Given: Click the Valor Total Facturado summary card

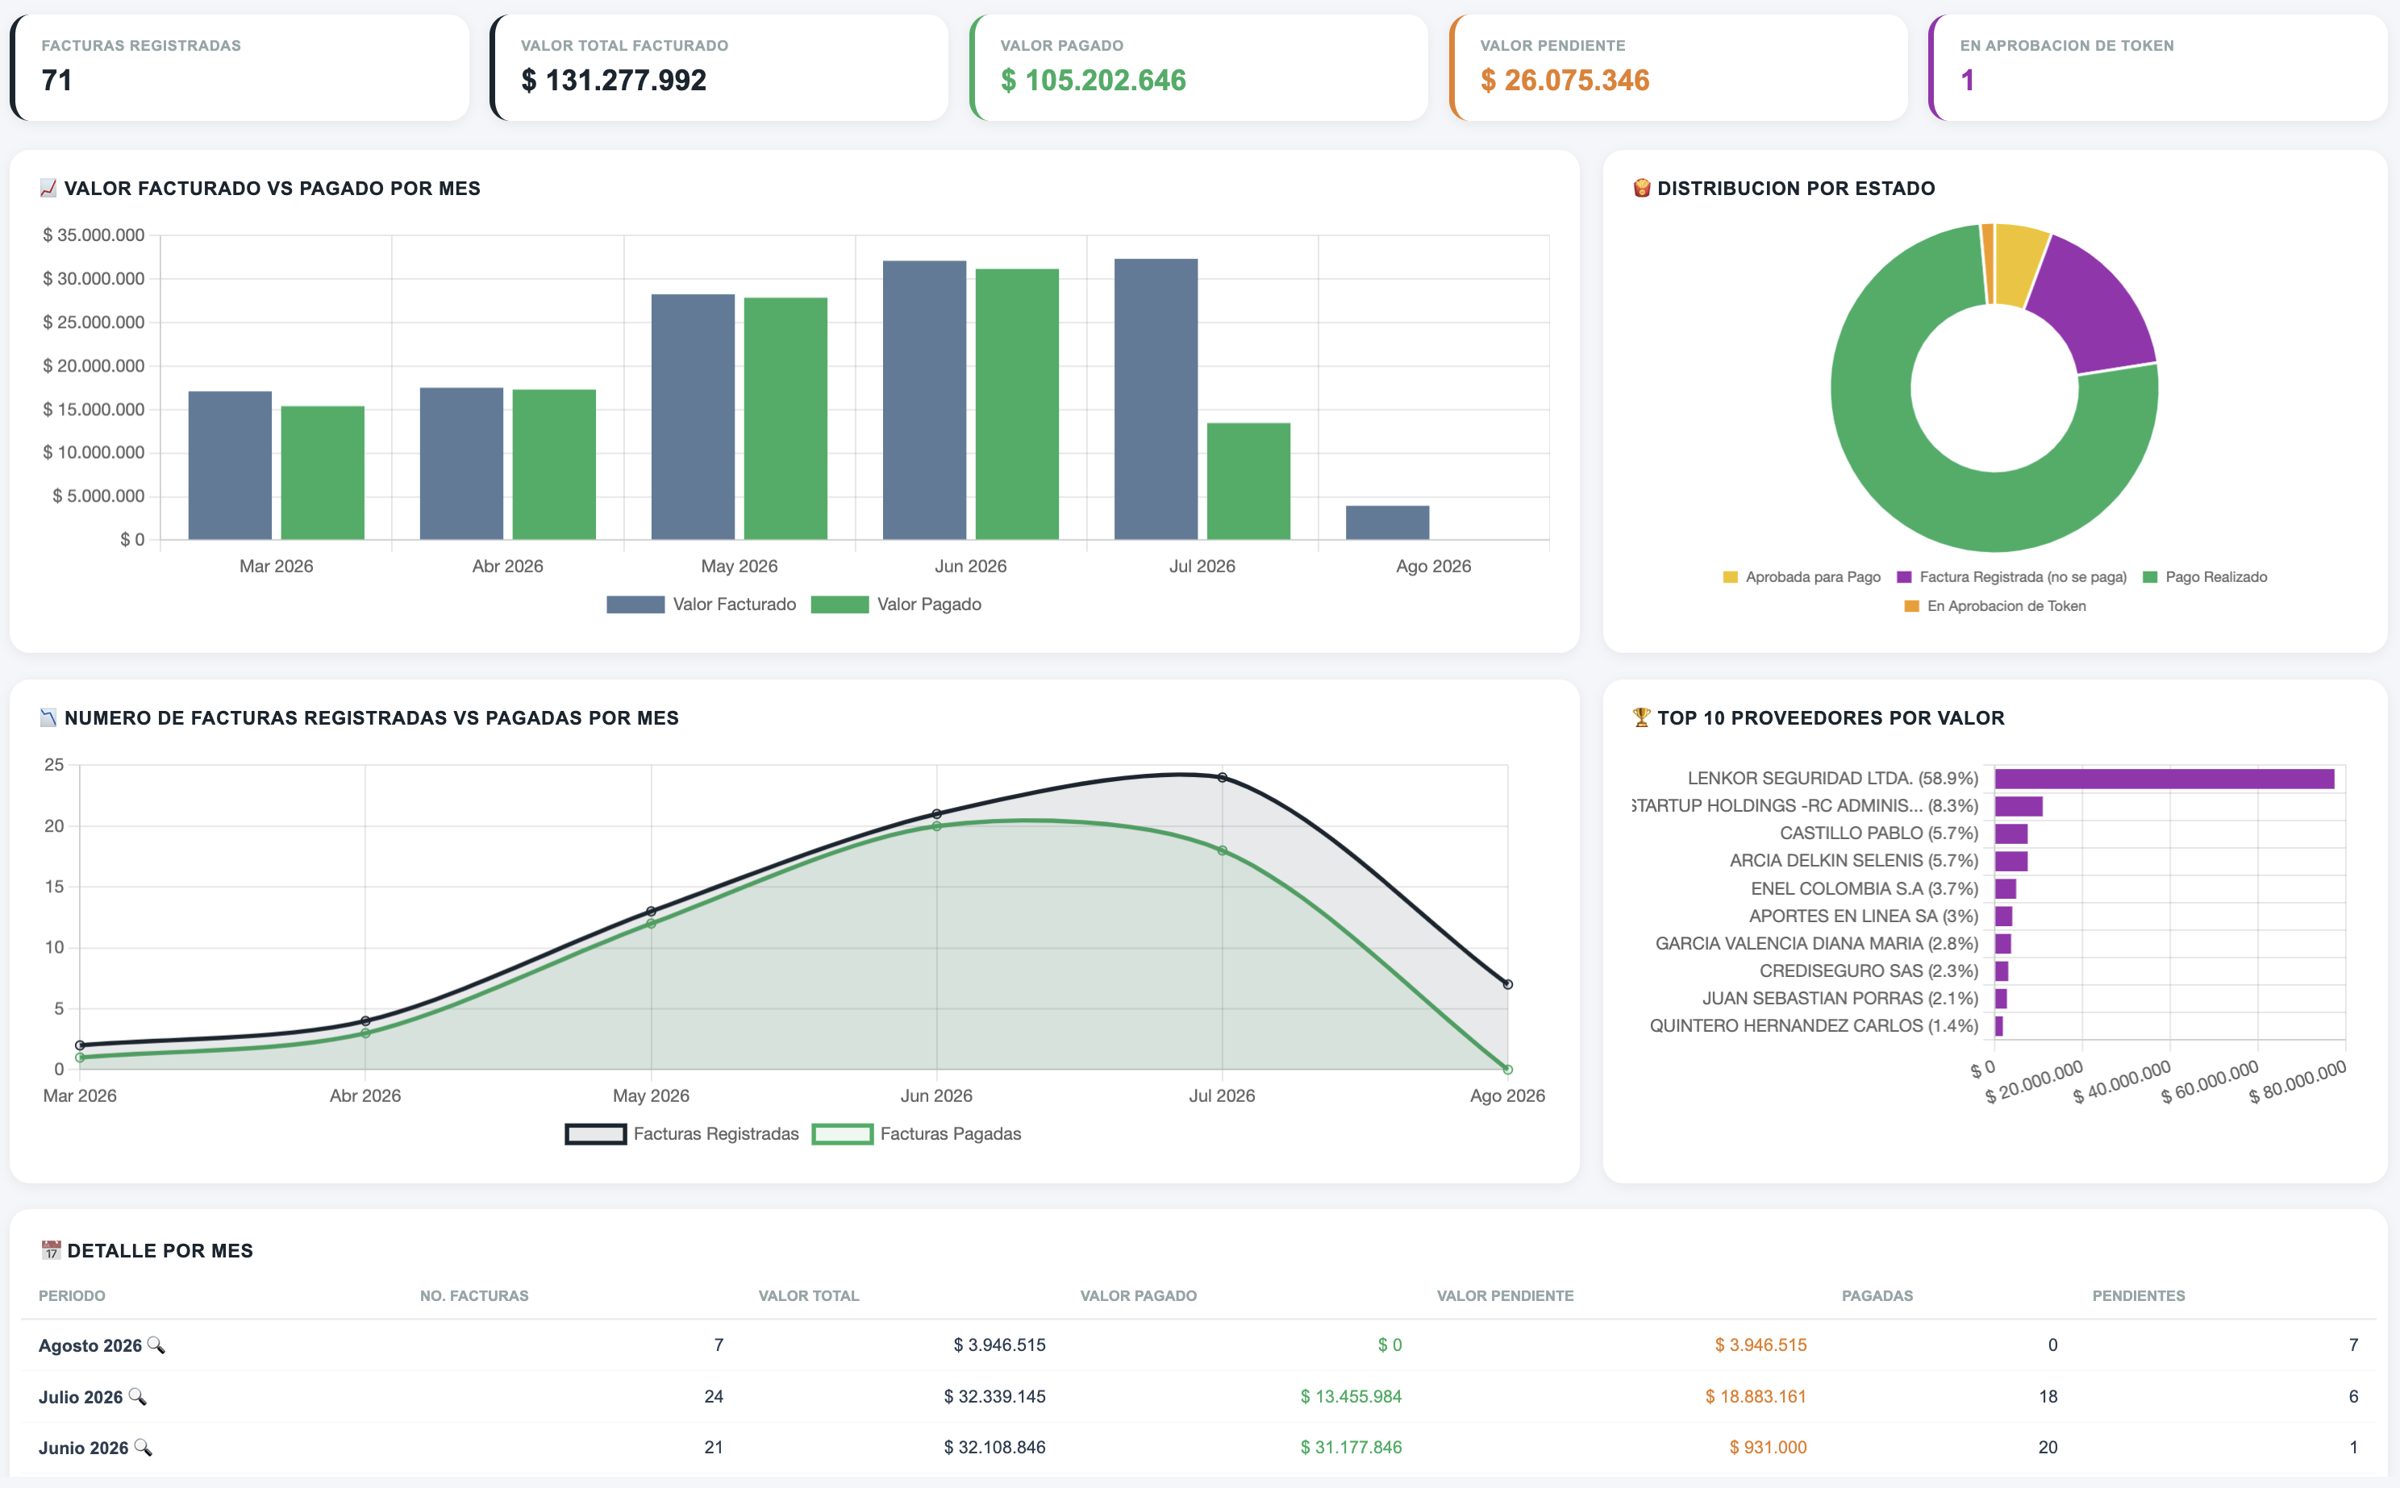Looking at the screenshot, I should click(719, 68).
